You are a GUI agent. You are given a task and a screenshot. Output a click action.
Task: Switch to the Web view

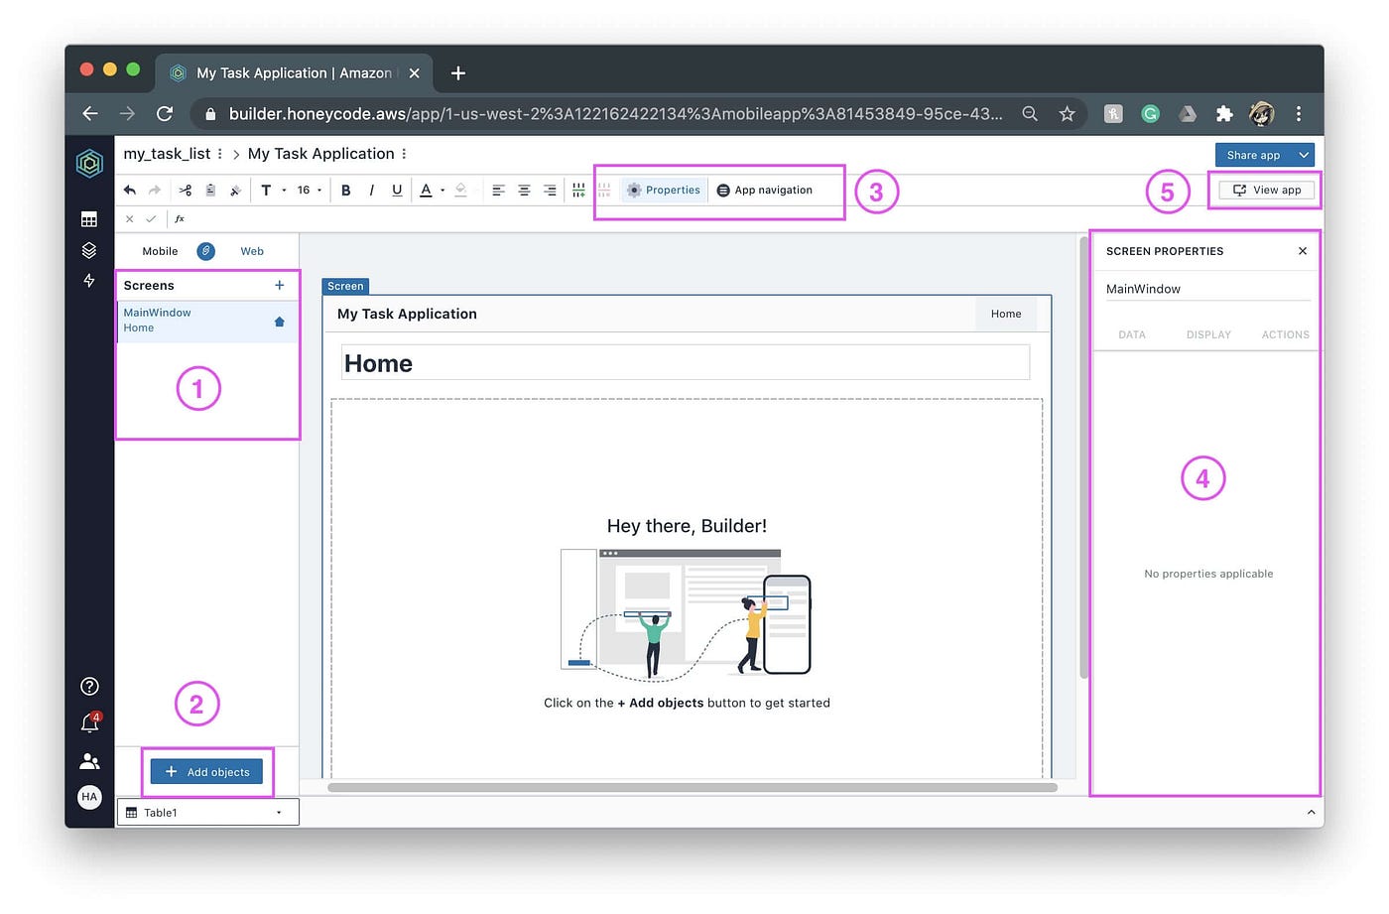tap(252, 251)
